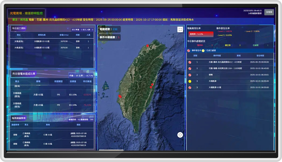Click the red marker cluster on the southwest coast
Image resolution: width=282 pixels, height=162 pixels.
120,96
